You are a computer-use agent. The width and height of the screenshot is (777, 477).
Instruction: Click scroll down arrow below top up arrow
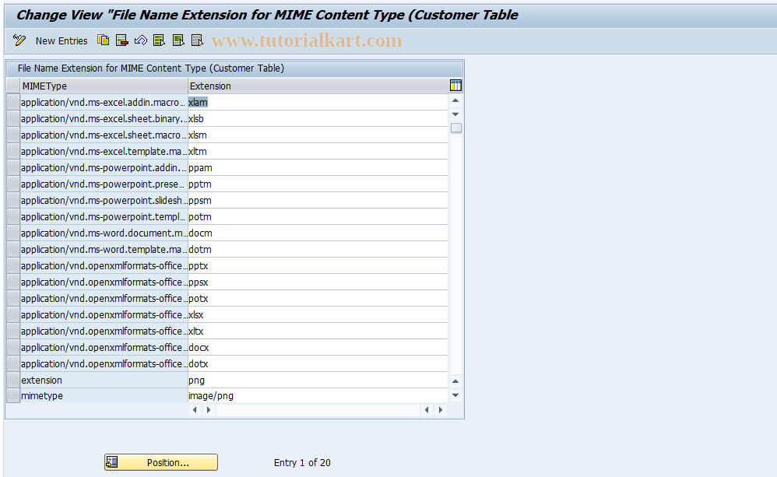coord(455,114)
